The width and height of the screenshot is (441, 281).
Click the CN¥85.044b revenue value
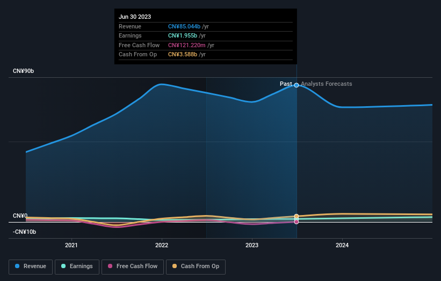pyautogui.click(x=184, y=26)
